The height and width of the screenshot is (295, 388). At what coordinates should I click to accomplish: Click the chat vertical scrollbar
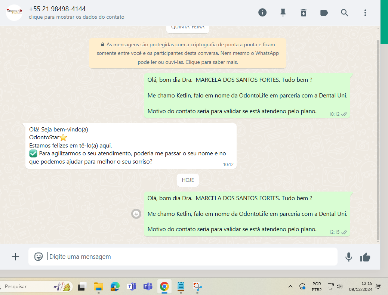pyautogui.click(x=378, y=140)
